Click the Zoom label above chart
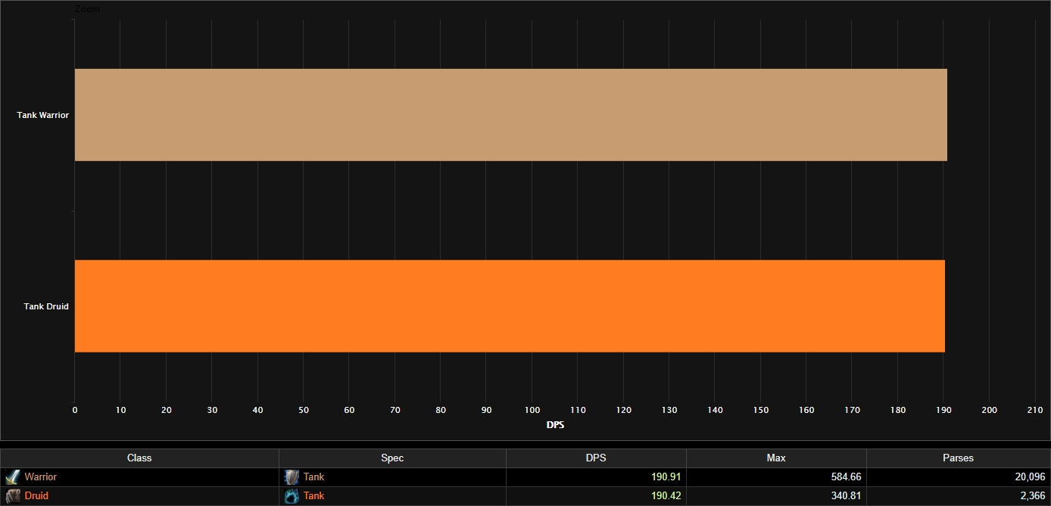This screenshot has height=506, width=1051. click(87, 9)
